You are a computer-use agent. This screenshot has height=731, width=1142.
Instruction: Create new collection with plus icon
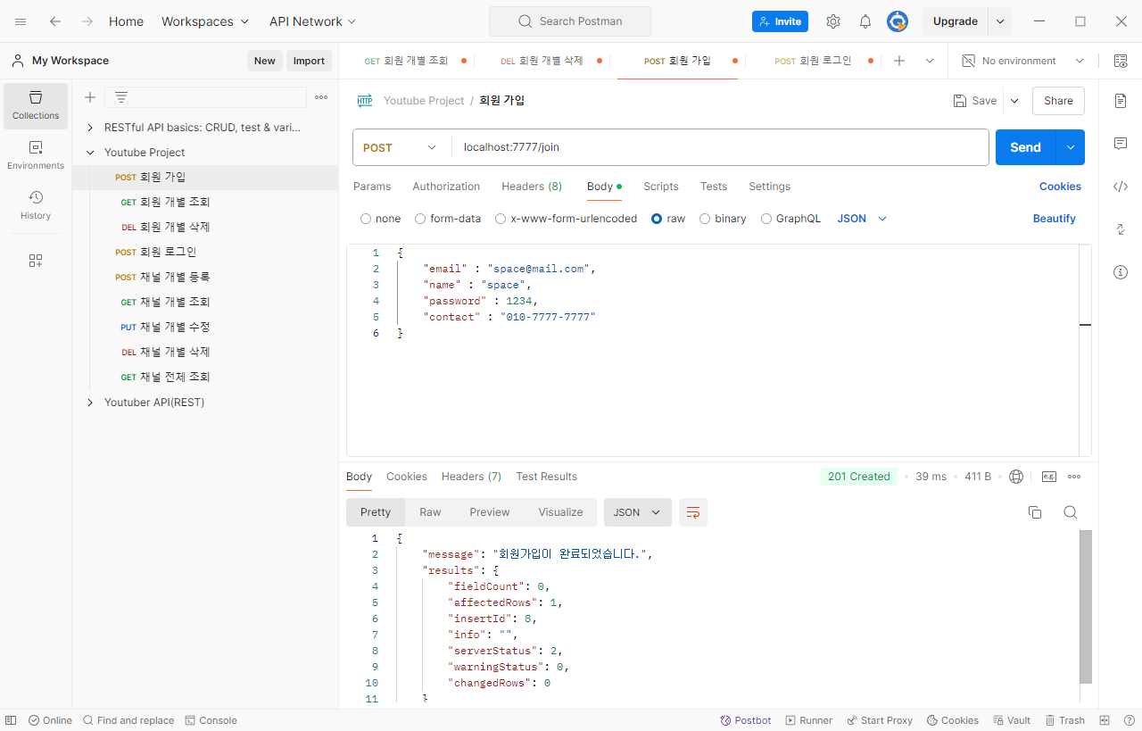coord(89,97)
